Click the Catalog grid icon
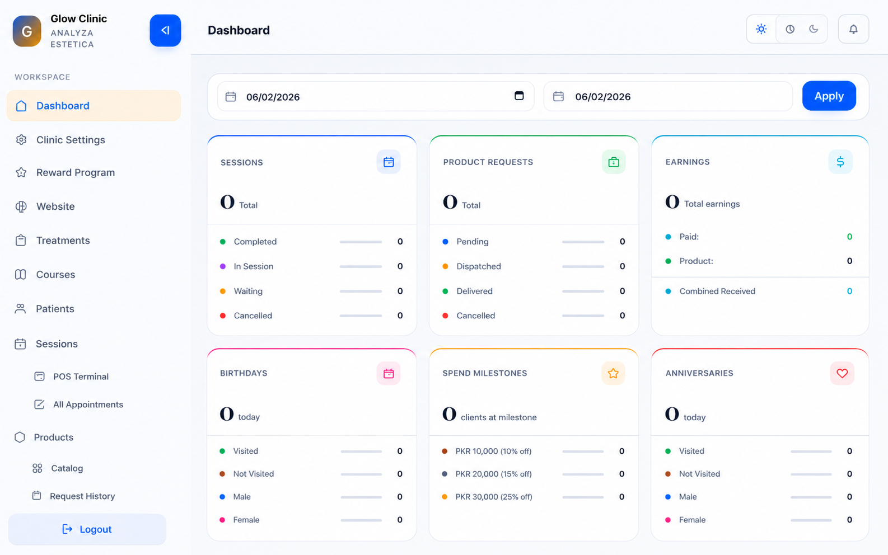The width and height of the screenshot is (888, 555). coord(38,468)
